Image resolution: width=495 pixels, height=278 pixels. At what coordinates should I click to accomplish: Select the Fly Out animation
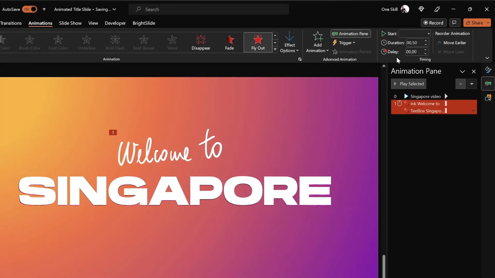pyautogui.click(x=258, y=42)
